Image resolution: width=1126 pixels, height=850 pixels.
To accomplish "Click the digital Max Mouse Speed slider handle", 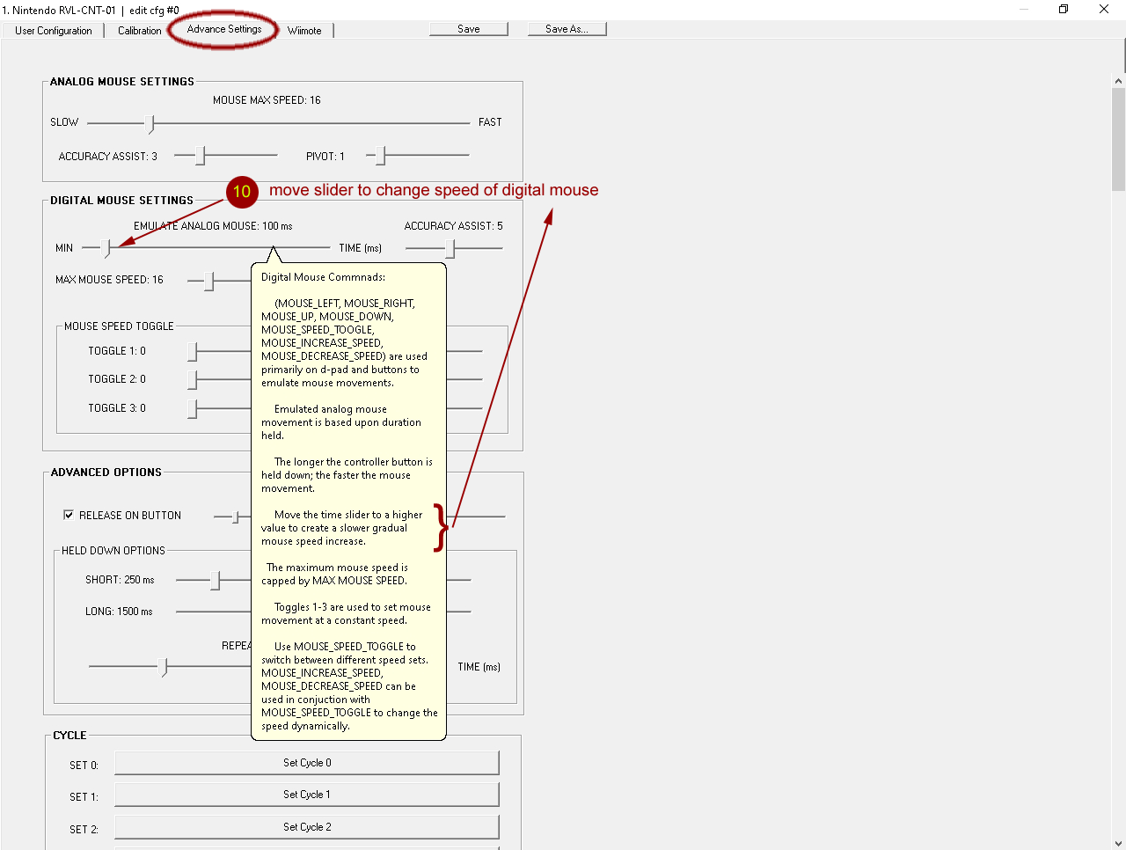I will pyautogui.click(x=209, y=281).
